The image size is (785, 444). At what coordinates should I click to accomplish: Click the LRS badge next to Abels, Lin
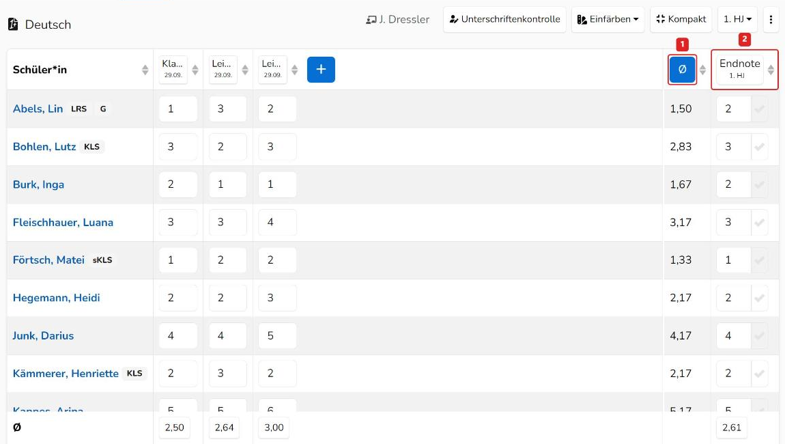tap(78, 109)
